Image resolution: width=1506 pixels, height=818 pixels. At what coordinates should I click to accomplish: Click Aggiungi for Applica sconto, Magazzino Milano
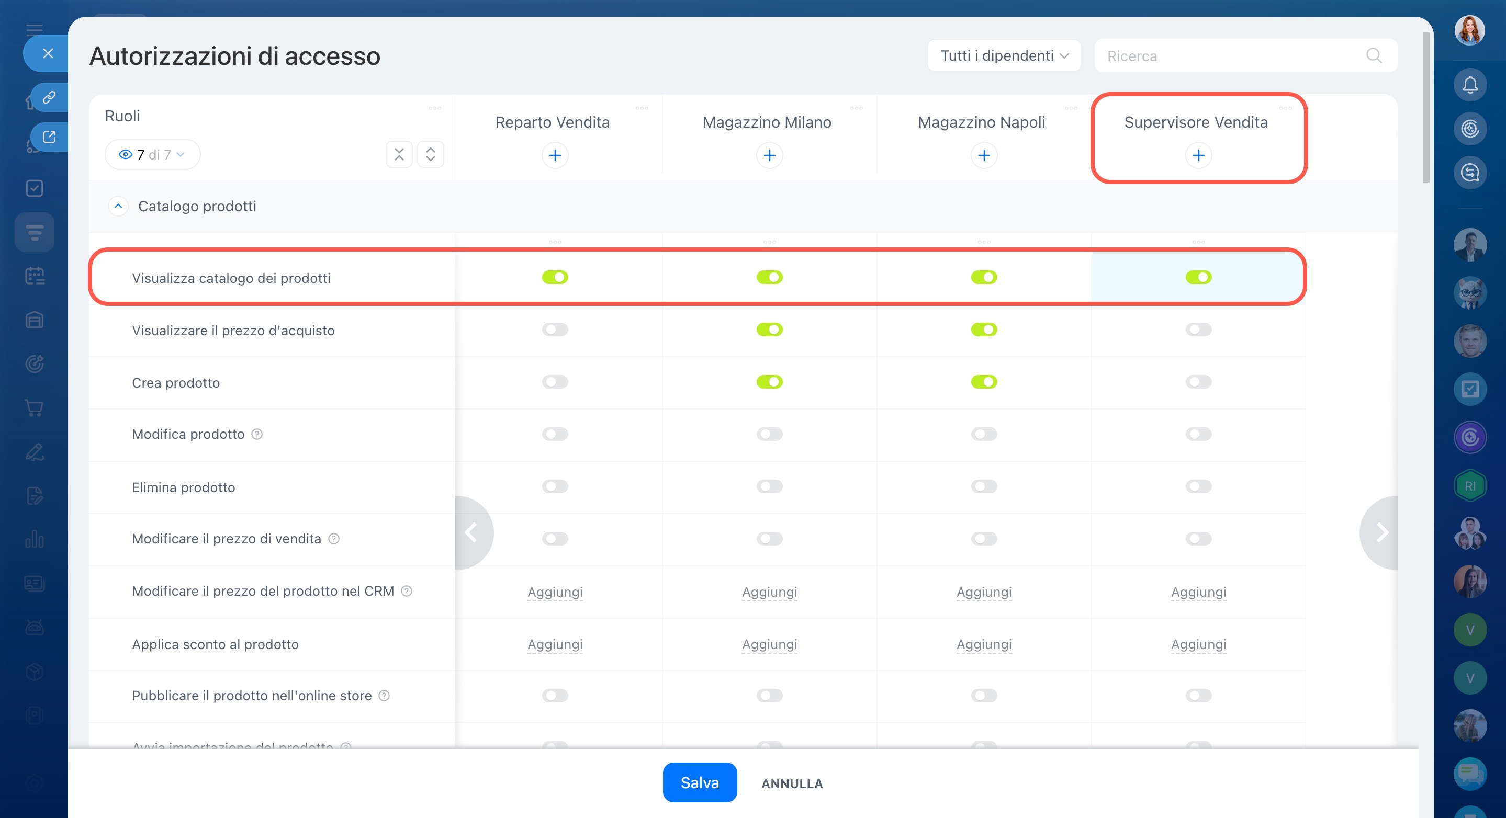[x=769, y=644]
